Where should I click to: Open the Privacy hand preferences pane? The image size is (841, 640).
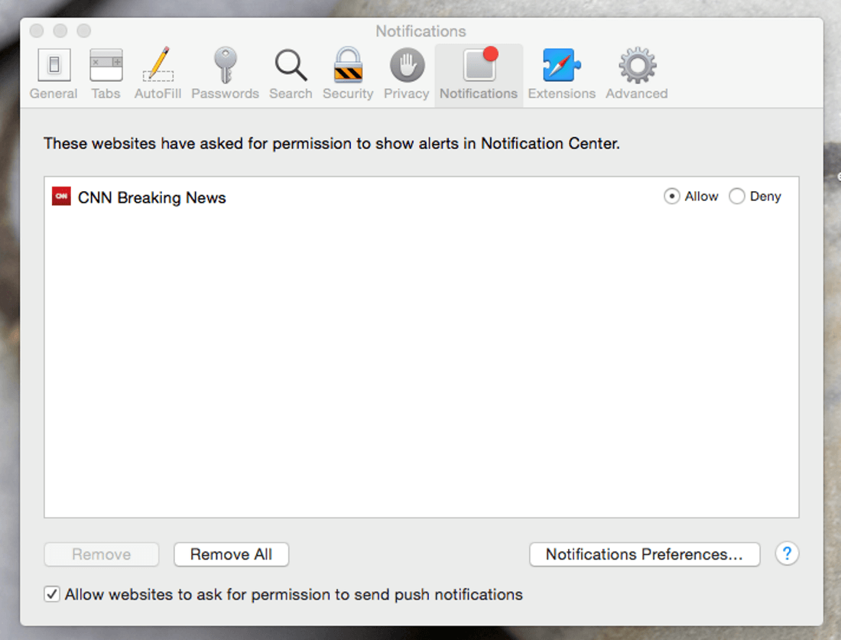(407, 73)
